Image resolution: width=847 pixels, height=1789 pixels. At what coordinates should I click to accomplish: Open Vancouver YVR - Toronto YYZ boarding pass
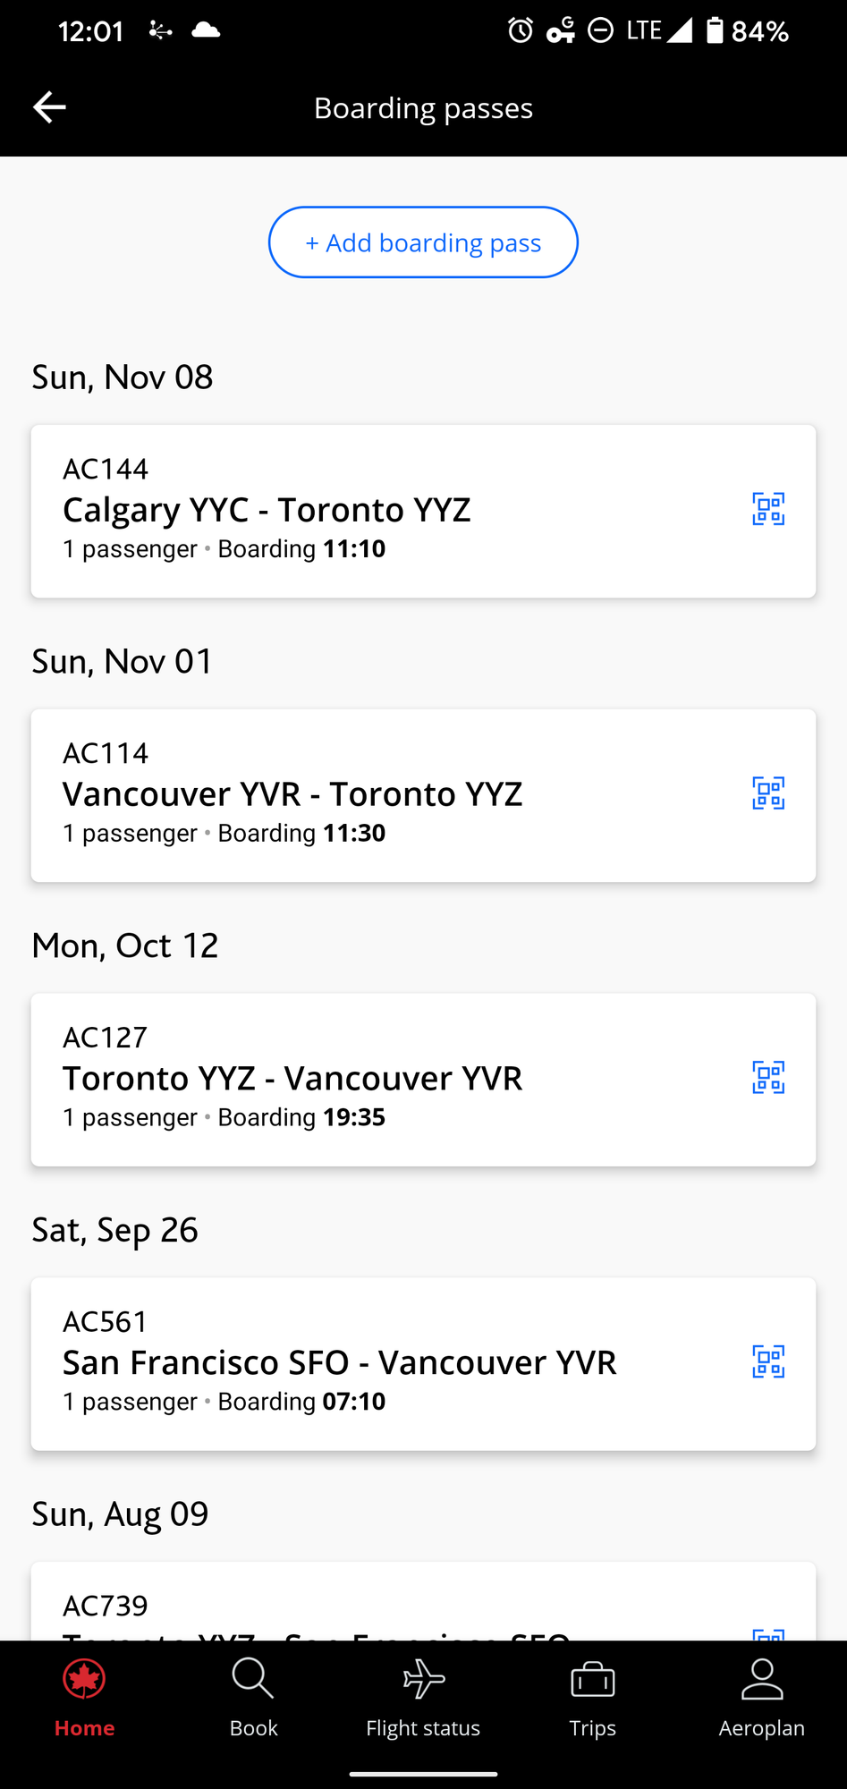423,795
